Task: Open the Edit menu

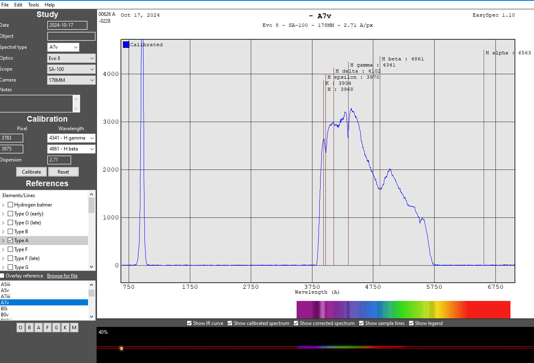Action: coord(18,5)
